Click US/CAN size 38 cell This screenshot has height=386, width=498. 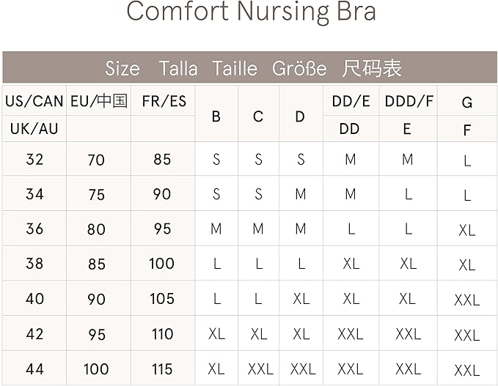[x=34, y=264]
